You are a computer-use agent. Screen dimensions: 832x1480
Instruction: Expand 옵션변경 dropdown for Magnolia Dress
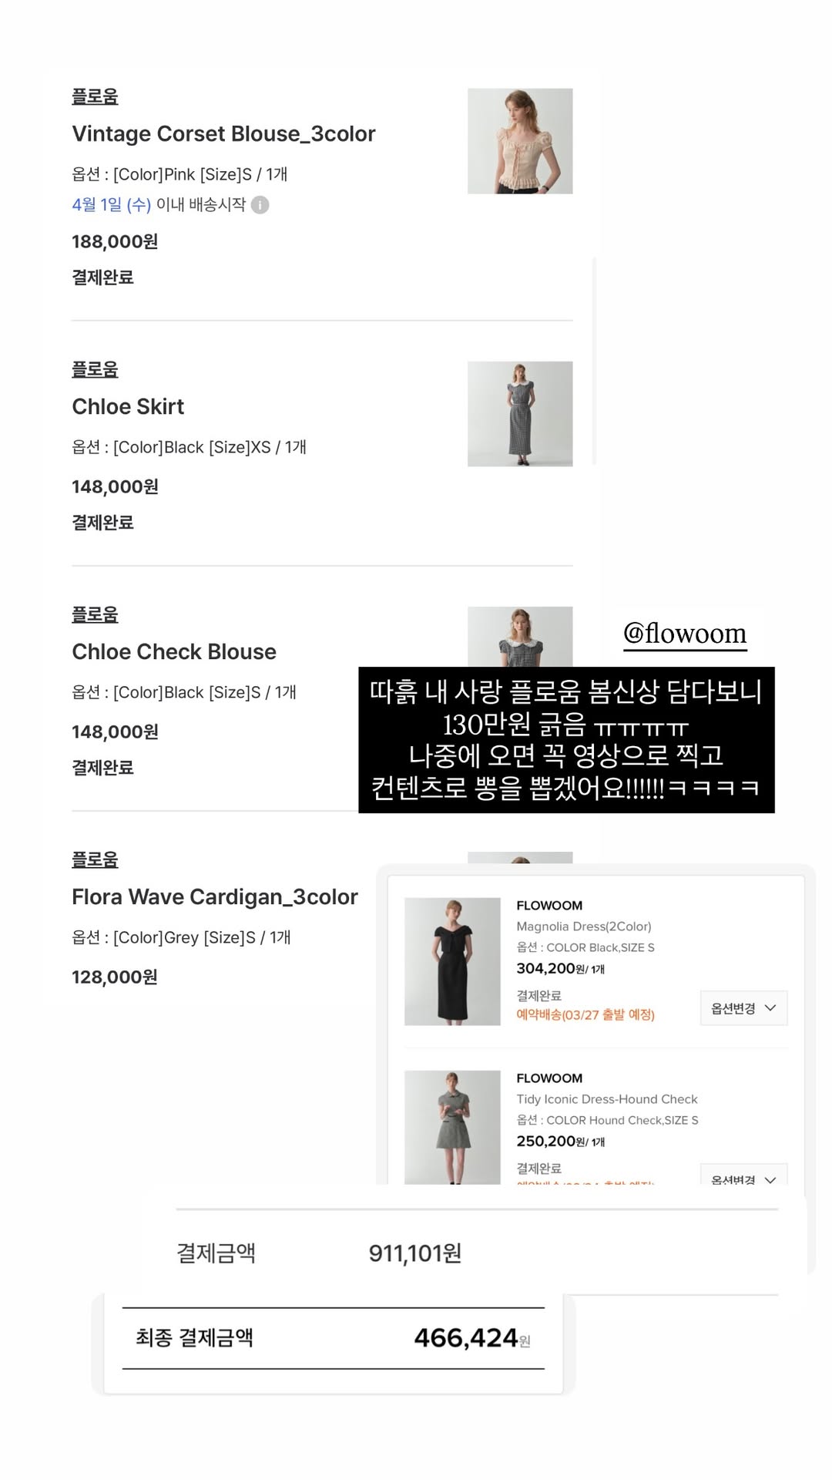pos(743,1008)
